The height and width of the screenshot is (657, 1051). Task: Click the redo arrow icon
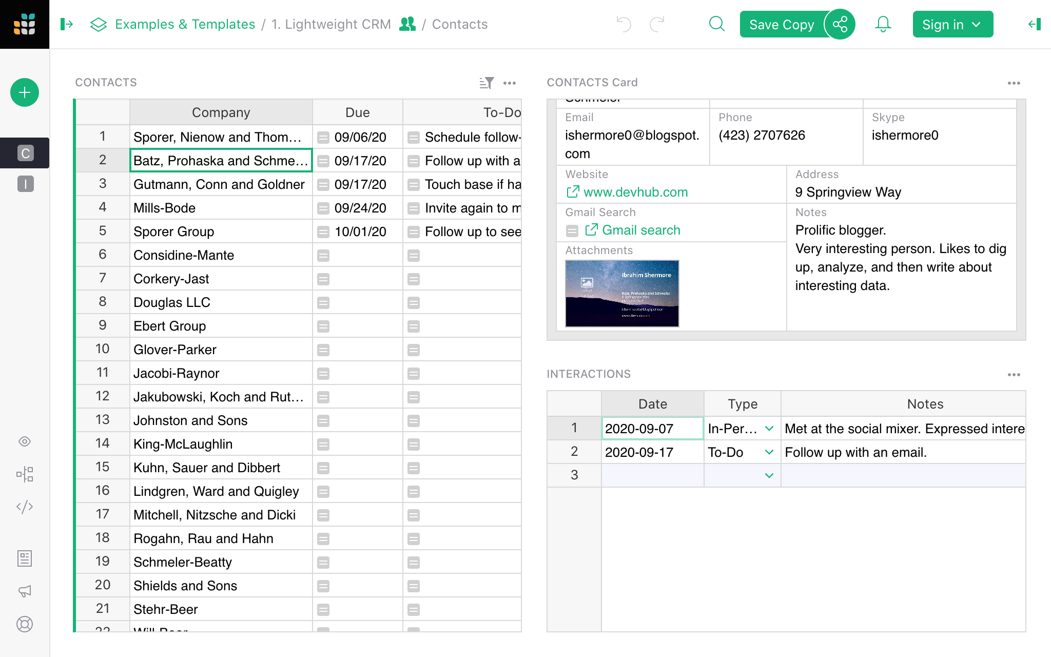[657, 24]
